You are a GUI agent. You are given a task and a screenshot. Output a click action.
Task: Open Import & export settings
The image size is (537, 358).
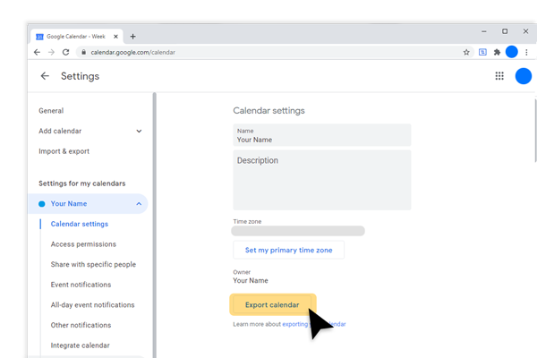(x=64, y=151)
